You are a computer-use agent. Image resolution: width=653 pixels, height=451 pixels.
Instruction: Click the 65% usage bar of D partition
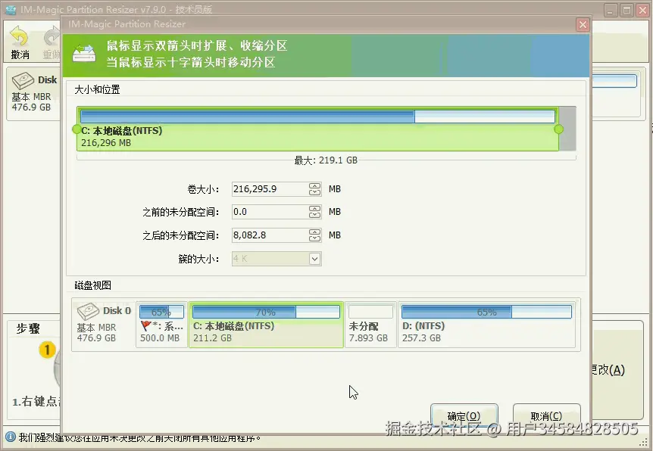[x=486, y=312]
